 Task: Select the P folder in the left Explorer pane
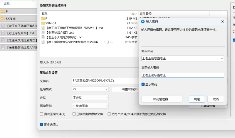pyautogui.click(x=19, y=11)
